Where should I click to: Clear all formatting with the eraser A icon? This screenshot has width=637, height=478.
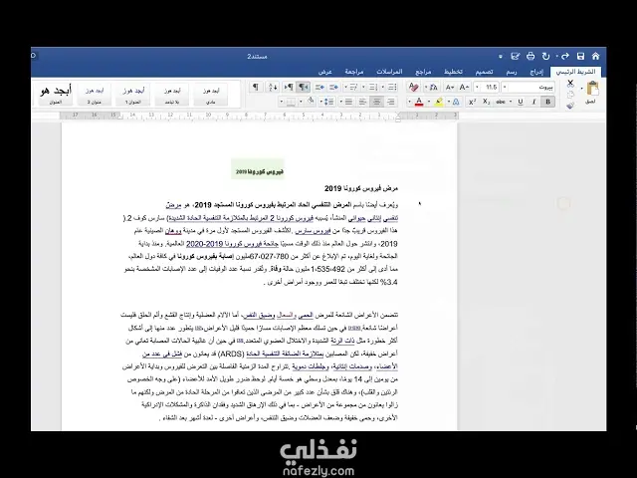(x=414, y=87)
